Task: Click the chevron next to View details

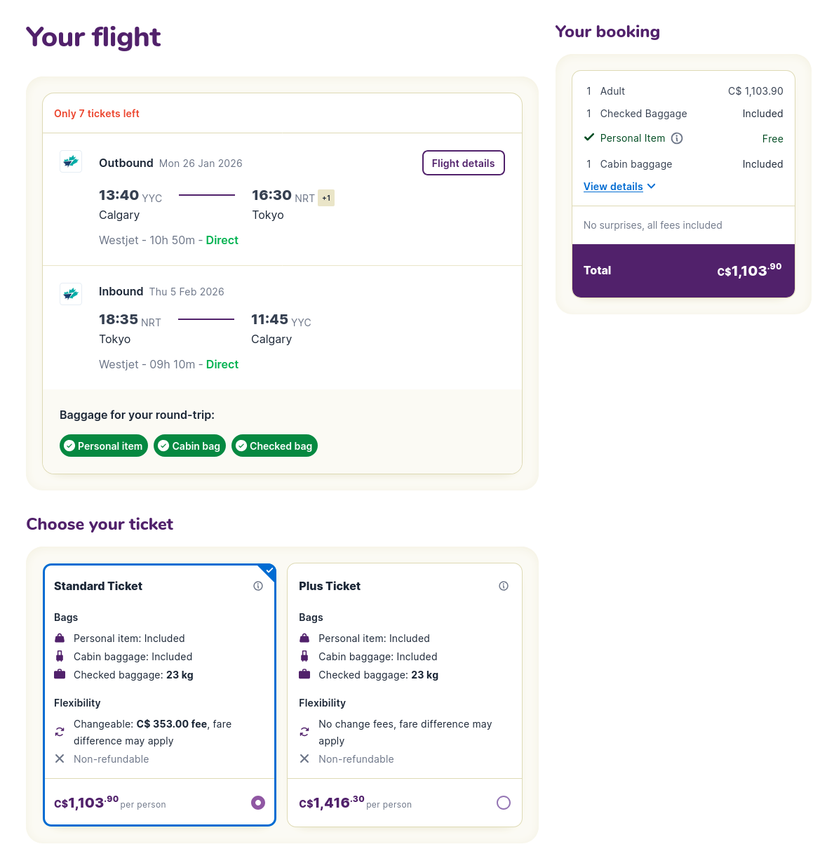Action: pos(652,186)
